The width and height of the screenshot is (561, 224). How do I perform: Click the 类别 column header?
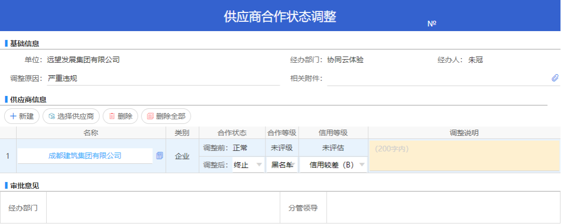click(x=182, y=133)
